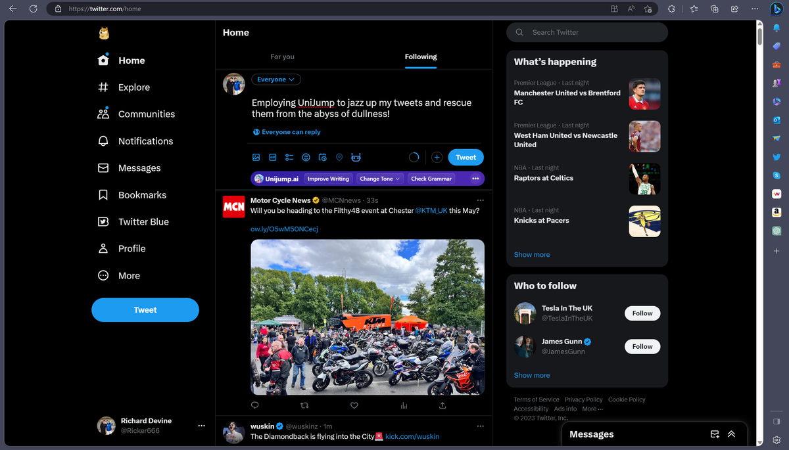Switch to the For you tab

[x=283, y=57]
